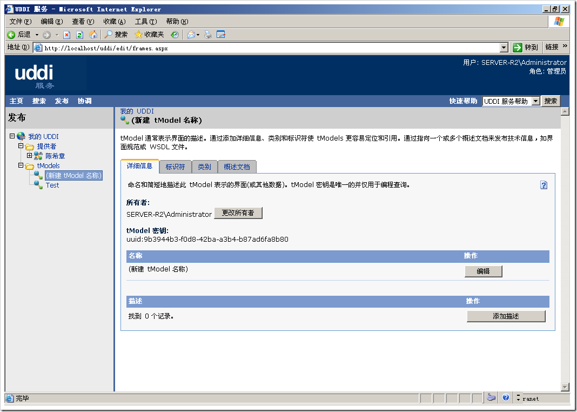Image resolution: width=577 pixels, height=412 pixels.
Task: Open the 文件(F) menu
Action: tap(21, 21)
